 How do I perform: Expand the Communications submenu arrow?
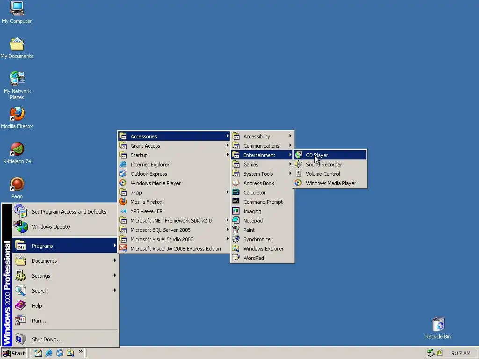point(290,145)
